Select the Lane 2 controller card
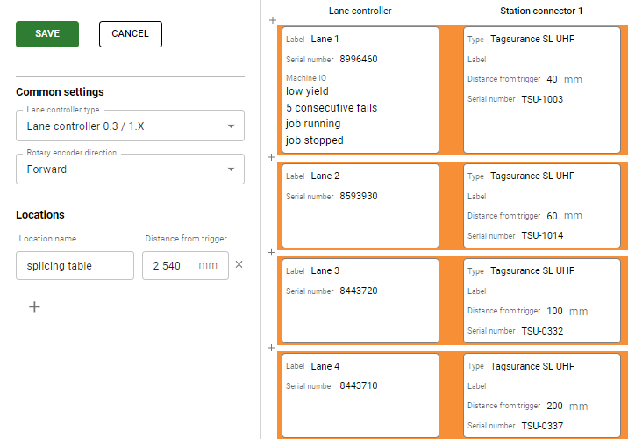 point(360,206)
